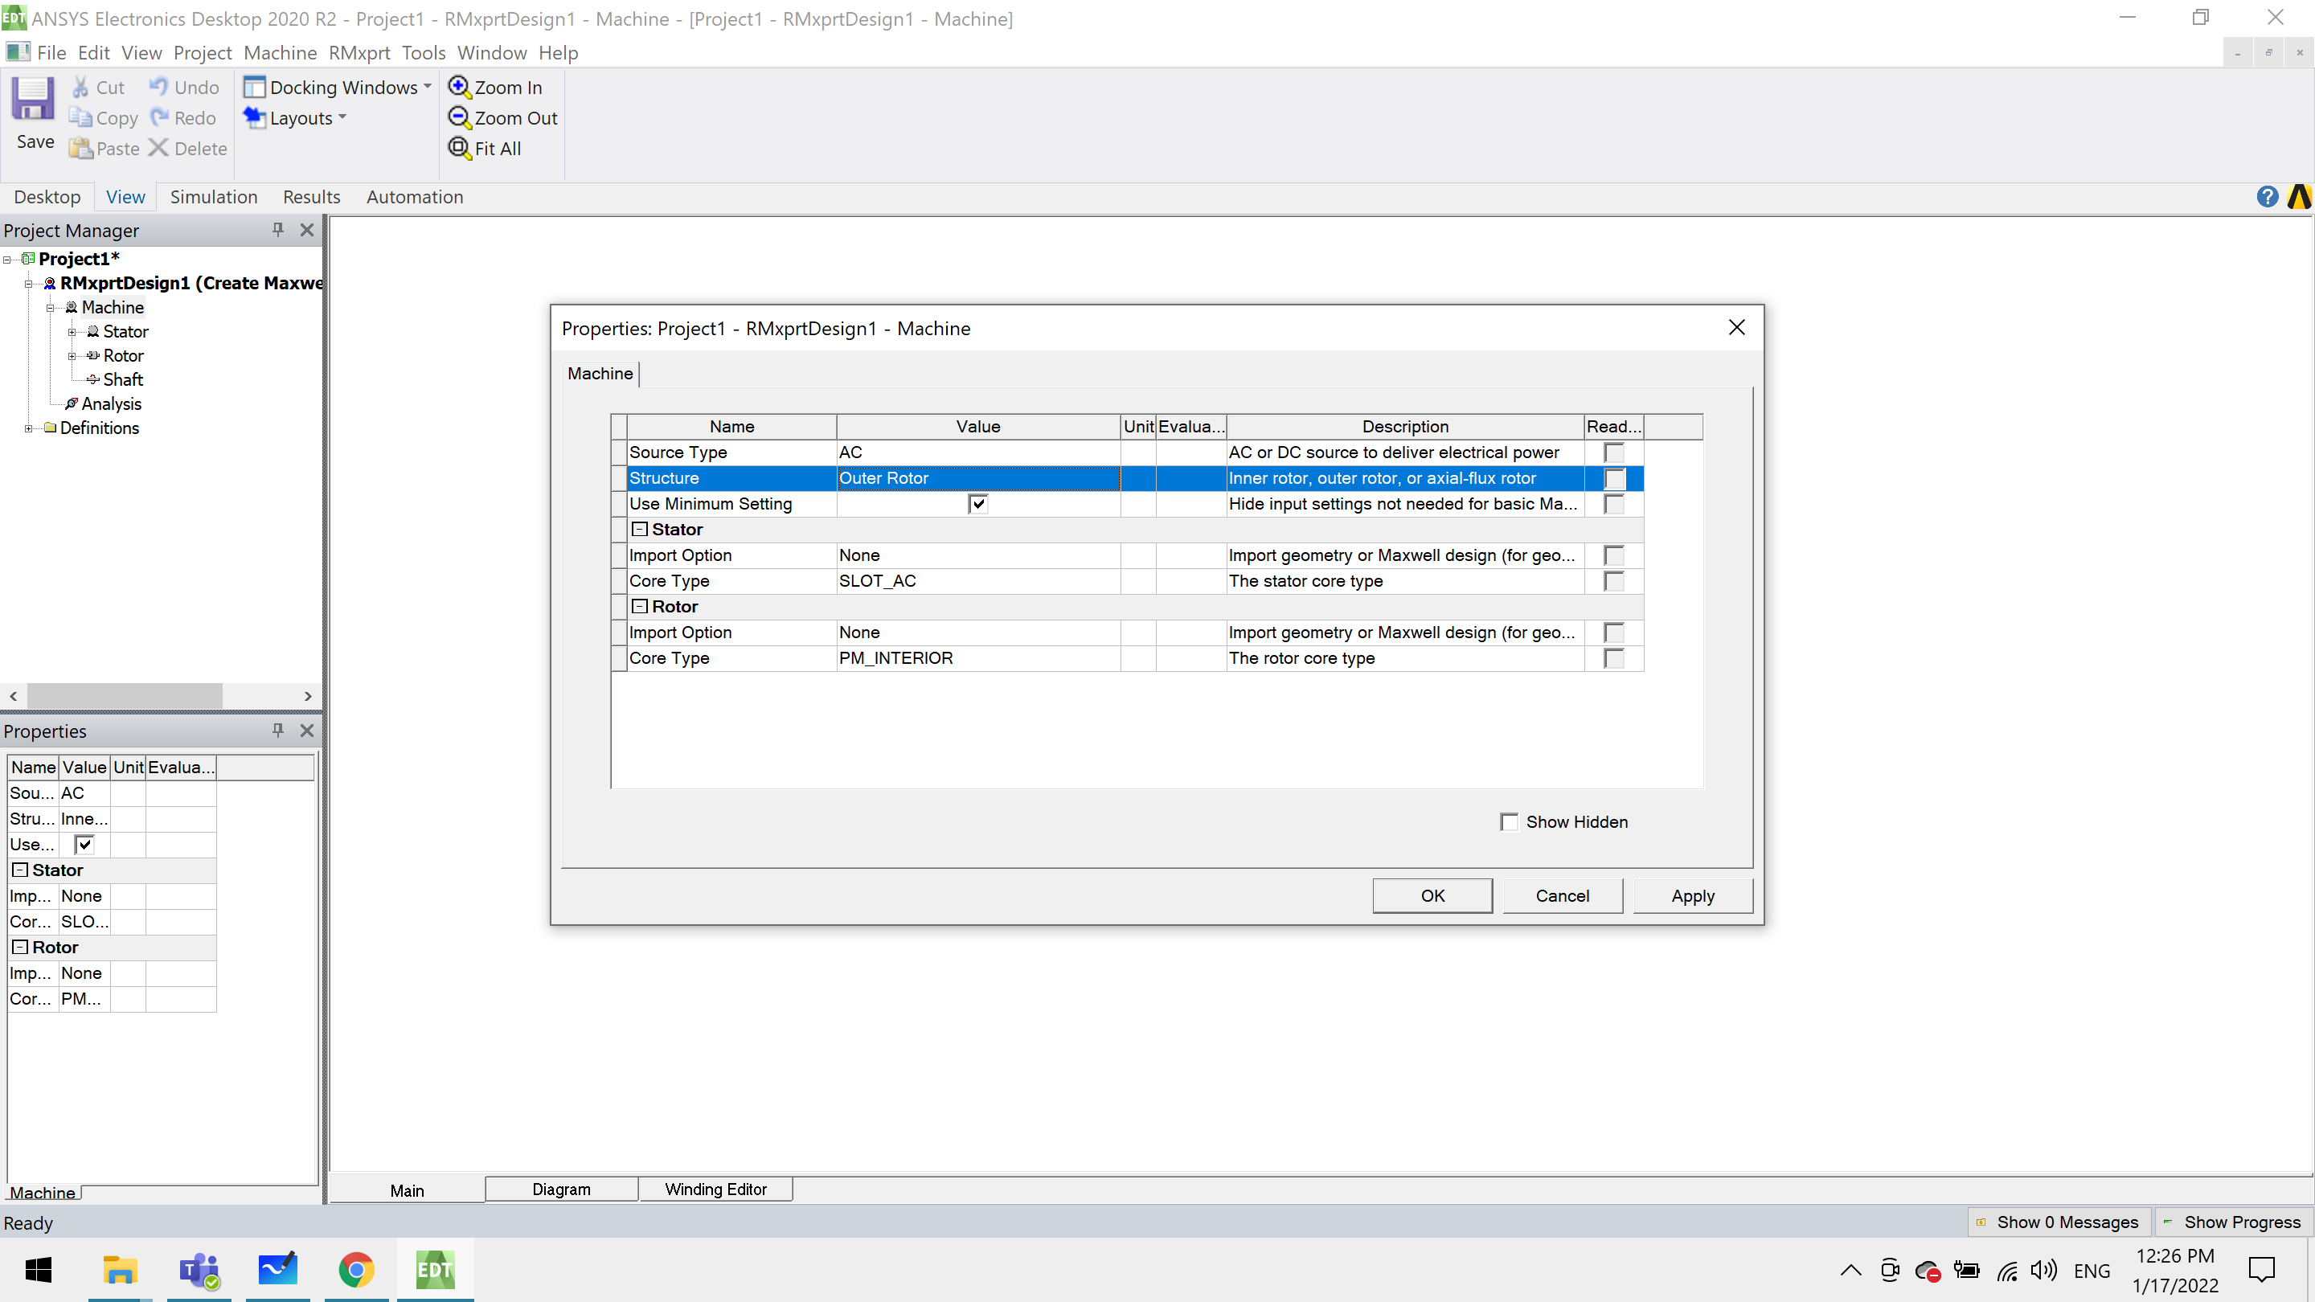Click the Cut scissors icon
The width and height of the screenshot is (2315, 1302).
[81, 87]
